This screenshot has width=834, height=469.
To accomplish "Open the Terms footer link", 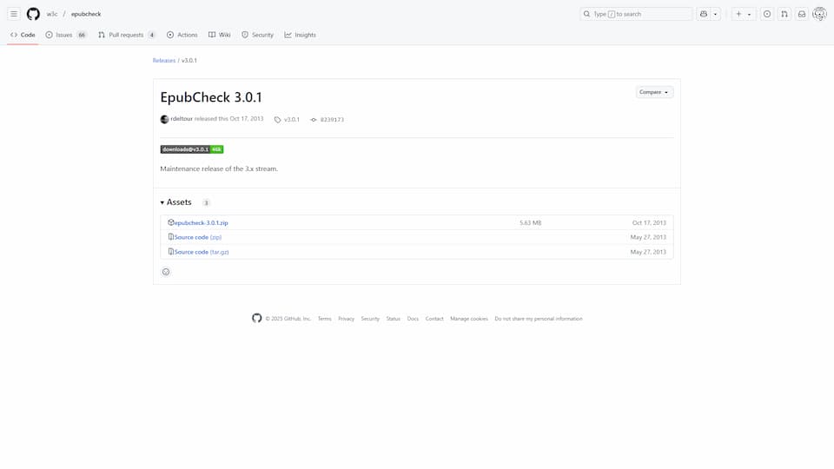I will 324,319.
